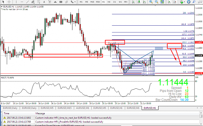Open the EURUSD,H1 chart title triangle menu

2,7
